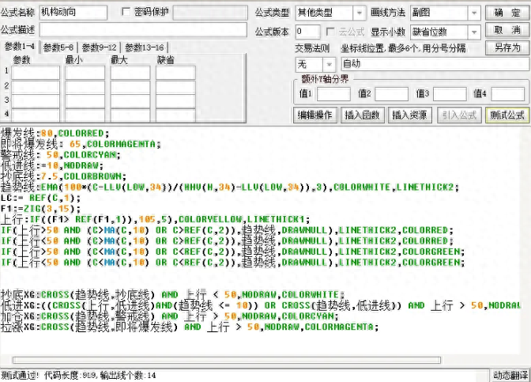Expand the 交易法则 dropdown set to 无
531x382 pixels.
pyautogui.click(x=309, y=63)
